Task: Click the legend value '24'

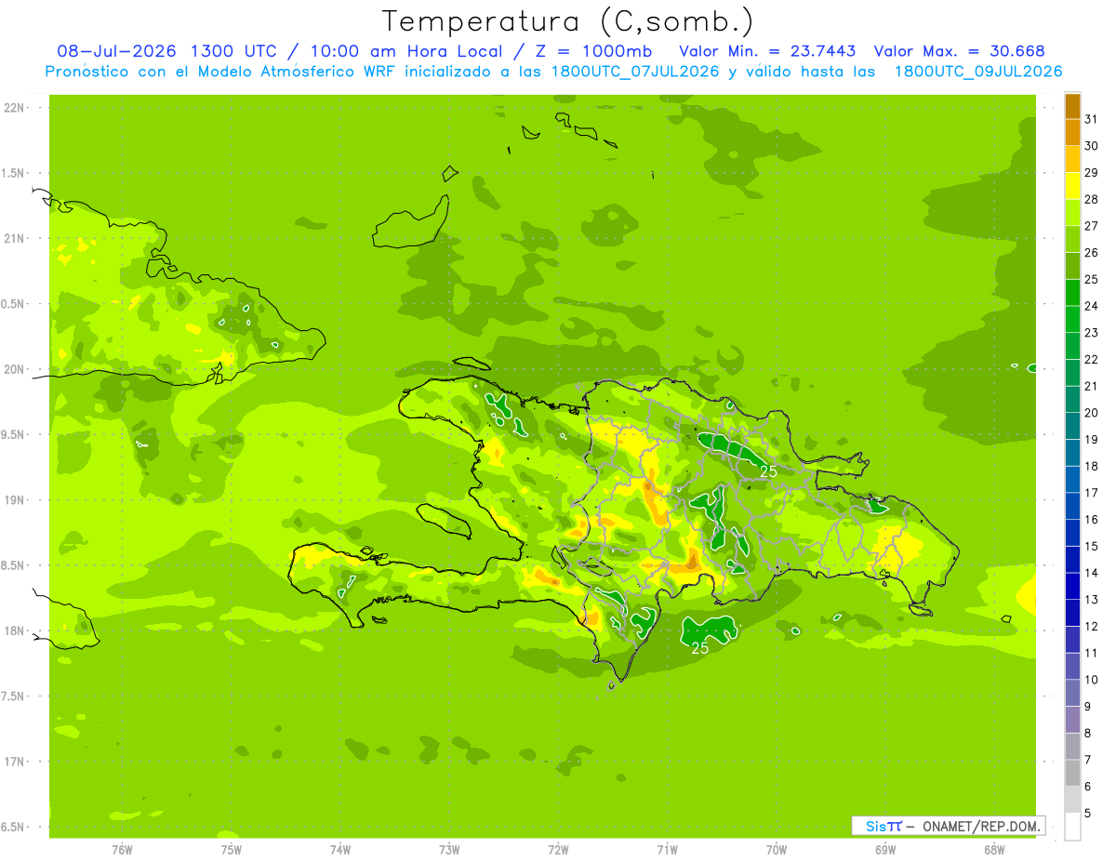Action: (1092, 306)
